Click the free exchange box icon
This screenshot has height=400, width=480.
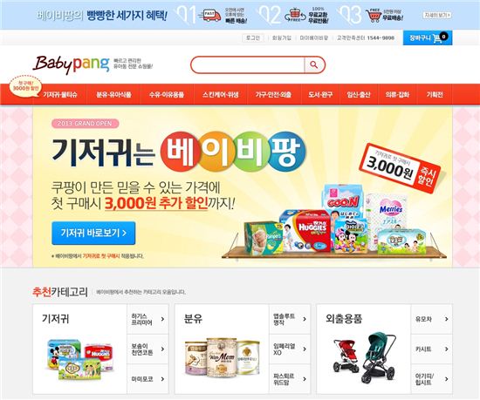click(295, 15)
